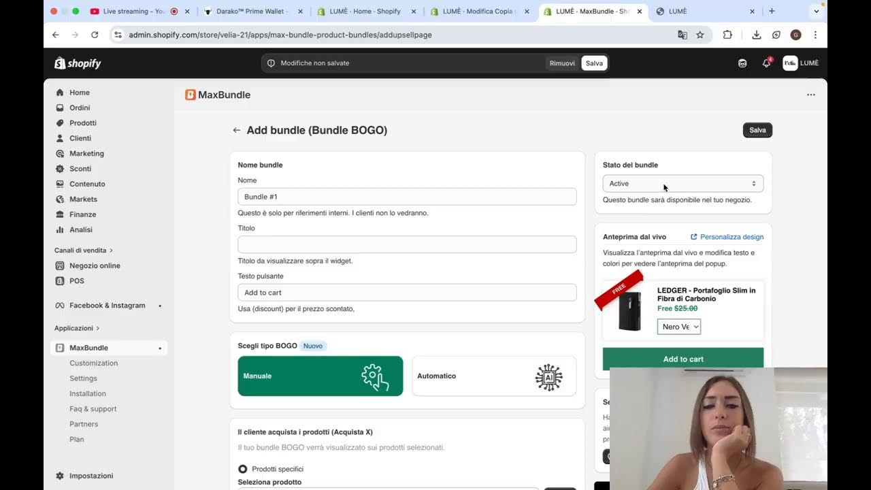This screenshot has width=871, height=490.
Task: Click Salva in the top unsaved bar
Action: (594, 63)
